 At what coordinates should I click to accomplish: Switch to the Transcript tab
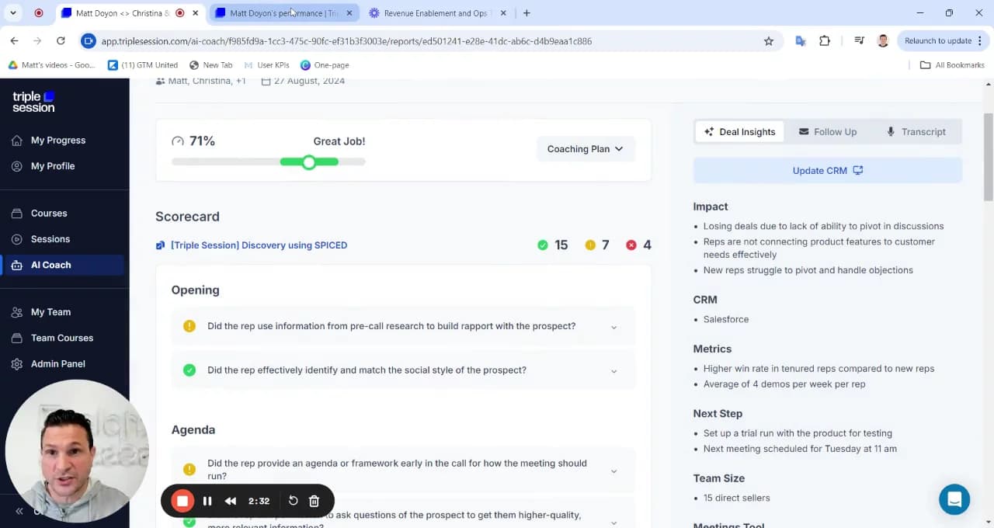pos(916,132)
